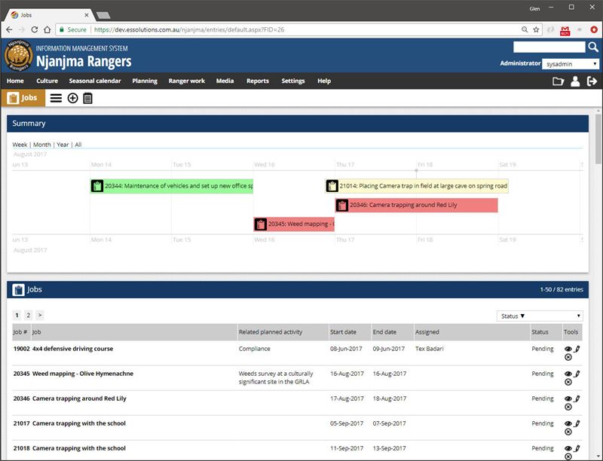Open the sysadmin role dropdown
Viewport: 603px width, 461px height.
click(x=571, y=64)
